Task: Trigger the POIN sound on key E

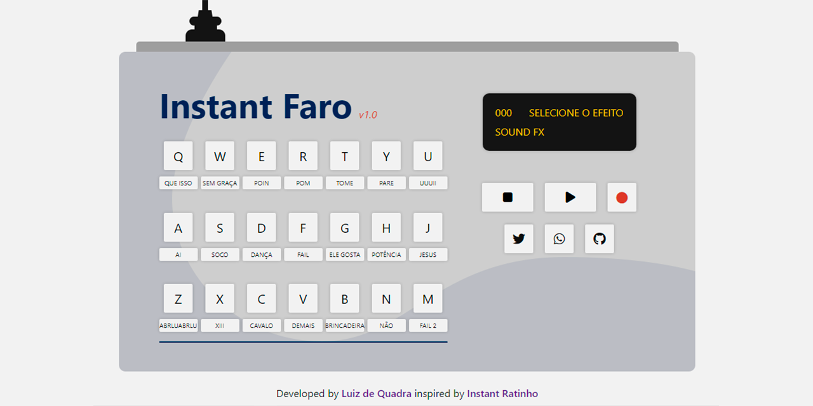Action: 261,155
